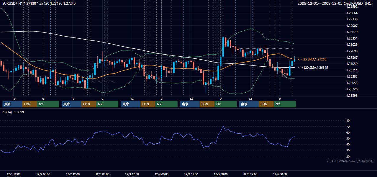Click the 12/5 00:00 time axis label

221,174
